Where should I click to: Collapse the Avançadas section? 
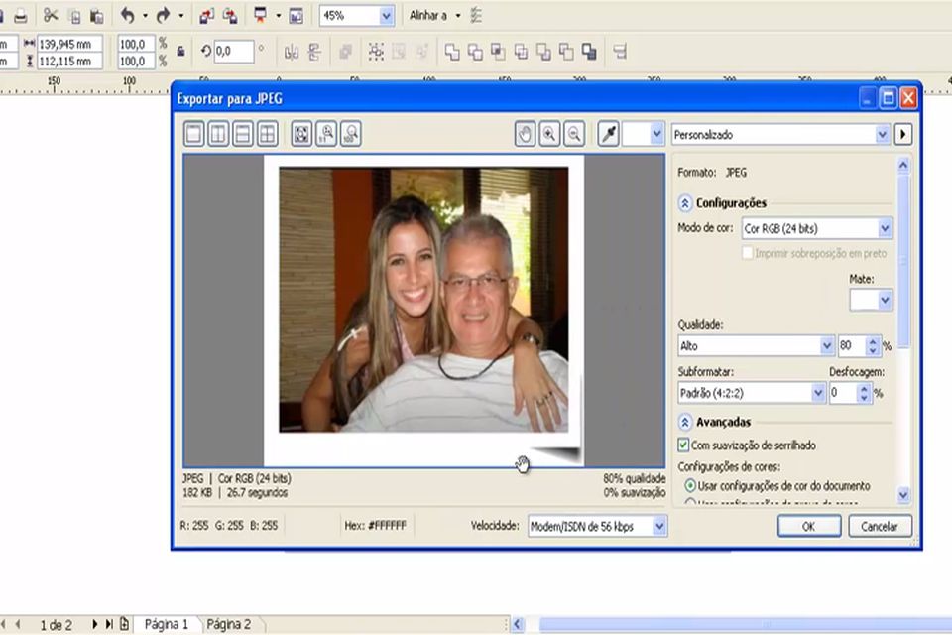(685, 422)
